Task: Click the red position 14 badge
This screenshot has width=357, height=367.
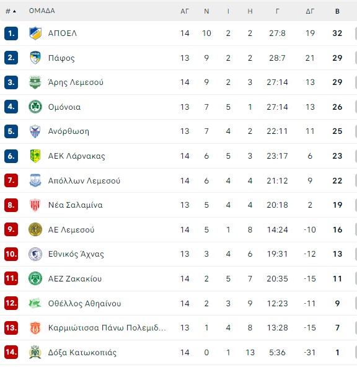Action: pos(11,352)
